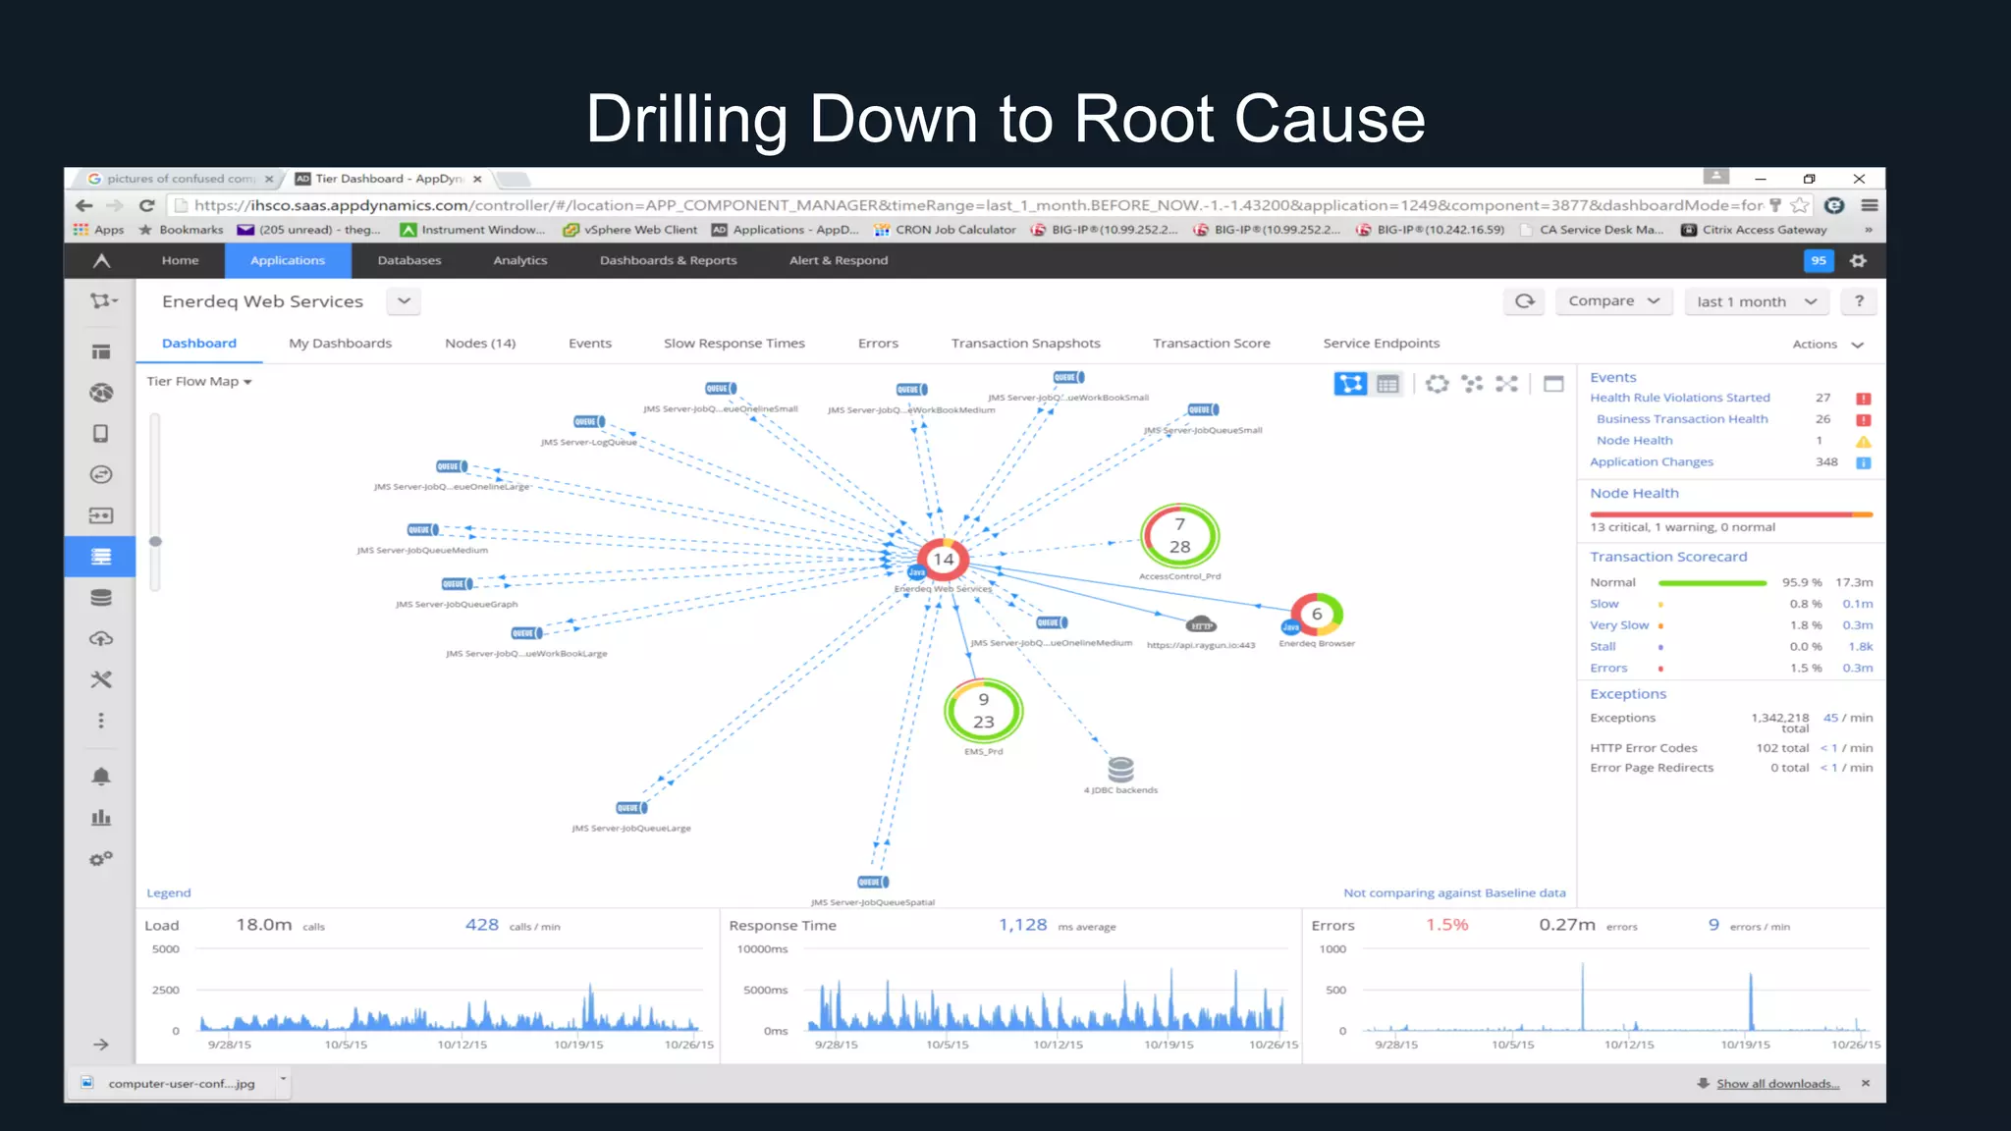Open the mobile device sidebar icon
2011x1131 pixels.
[101, 434]
